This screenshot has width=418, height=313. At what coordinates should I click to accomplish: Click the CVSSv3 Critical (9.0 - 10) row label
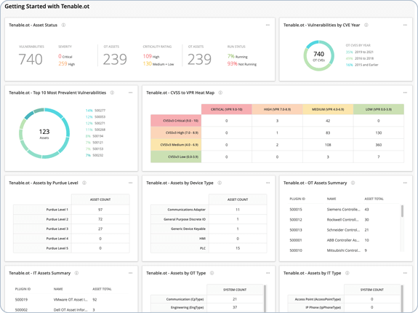click(x=176, y=121)
